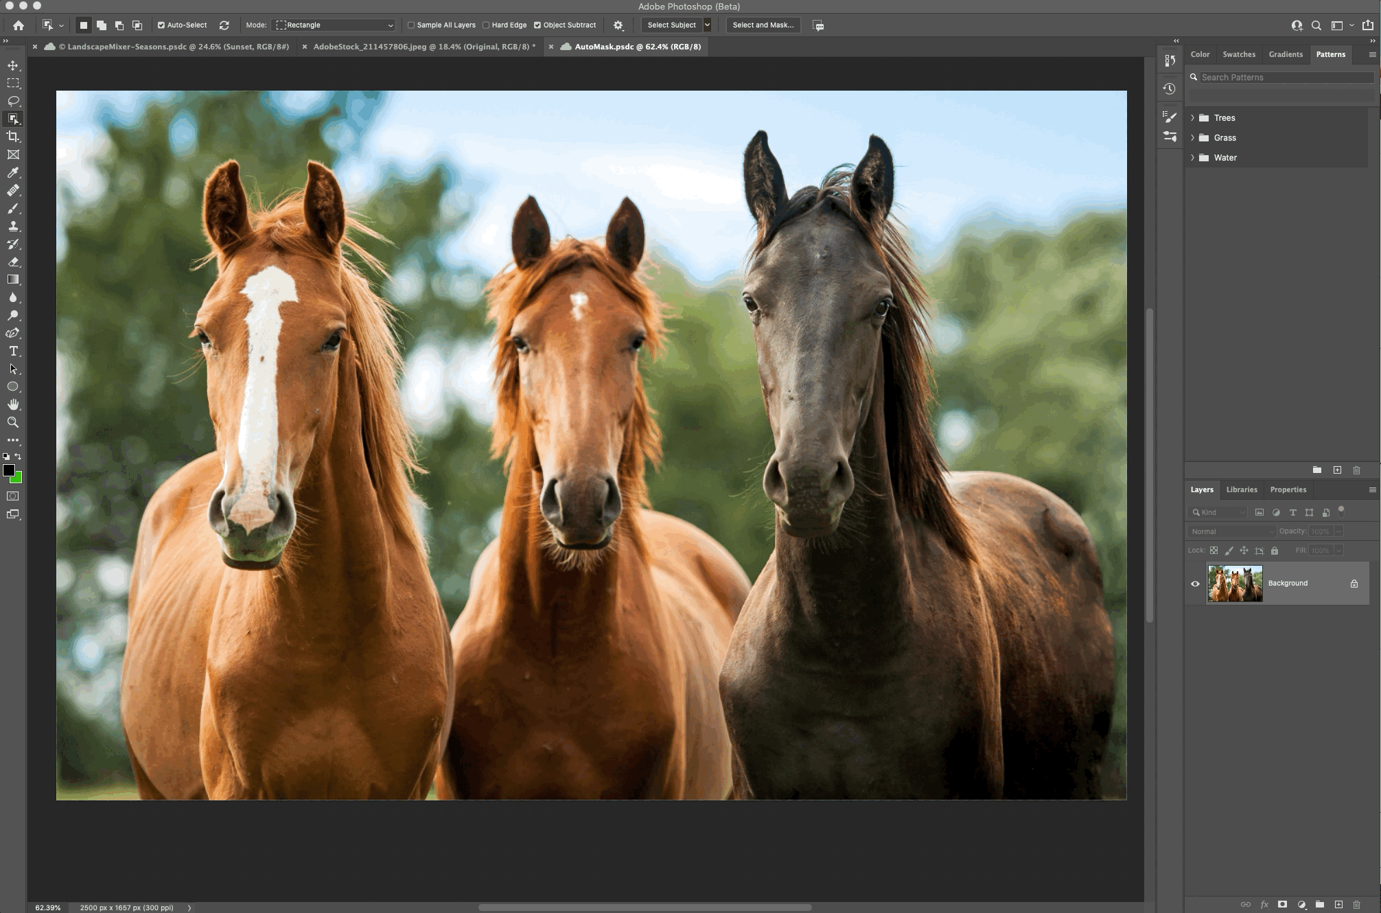
Task: Expand the Trees pattern group
Action: [x=1193, y=117]
